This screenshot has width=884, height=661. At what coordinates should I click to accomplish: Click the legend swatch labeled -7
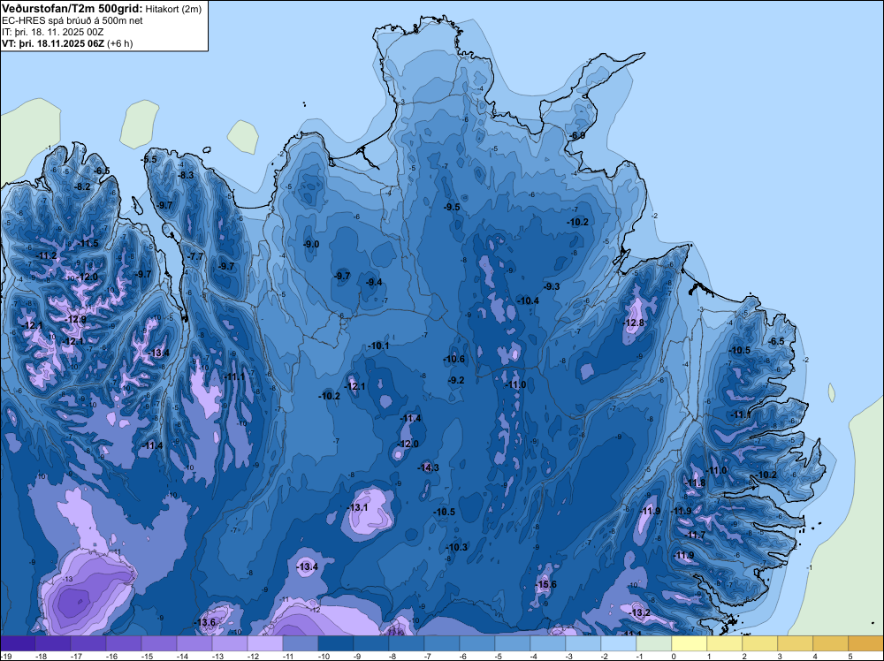point(441,643)
